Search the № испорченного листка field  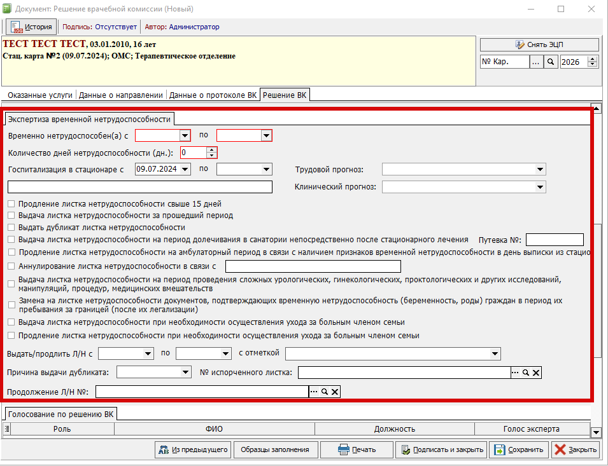pos(526,373)
